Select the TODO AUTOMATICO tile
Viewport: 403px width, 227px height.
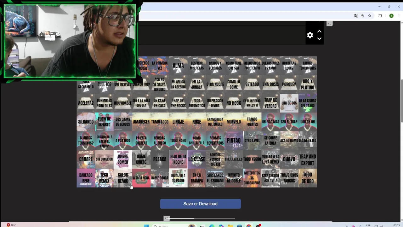tap(197, 103)
